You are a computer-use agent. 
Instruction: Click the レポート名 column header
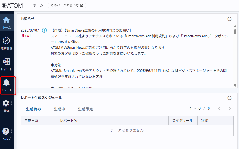[69, 121]
